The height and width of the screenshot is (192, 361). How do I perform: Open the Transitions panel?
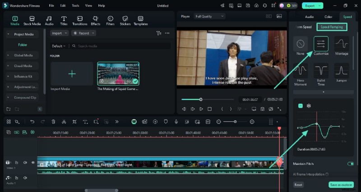pyautogui.click(x=79, y=20)
